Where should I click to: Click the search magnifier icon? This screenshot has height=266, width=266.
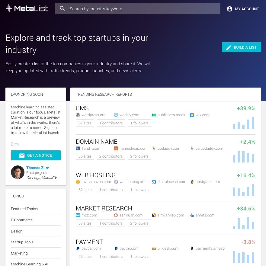coord(62,8)
